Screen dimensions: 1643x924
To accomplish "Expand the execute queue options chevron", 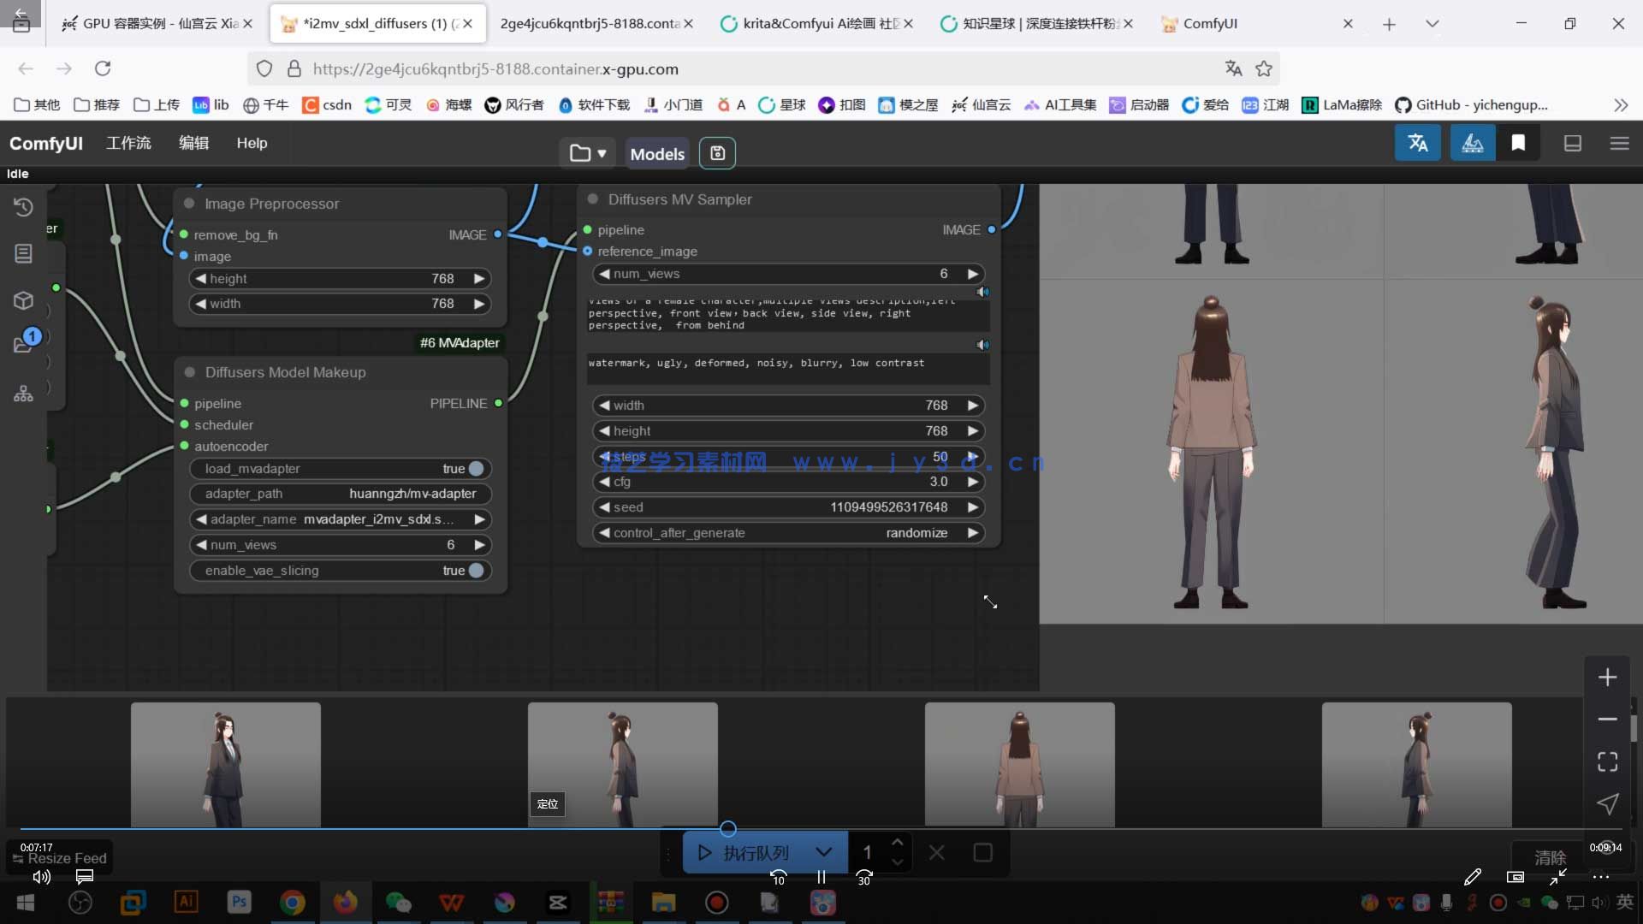I will pyautogui.click(x=823, y=852).
